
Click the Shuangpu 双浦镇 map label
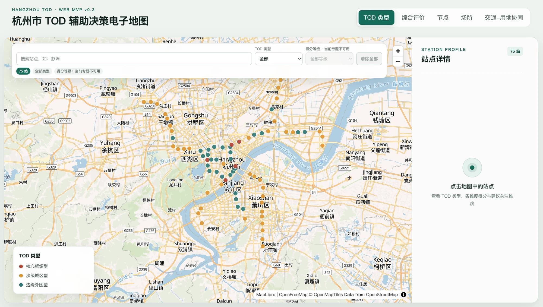coord(185,246)
